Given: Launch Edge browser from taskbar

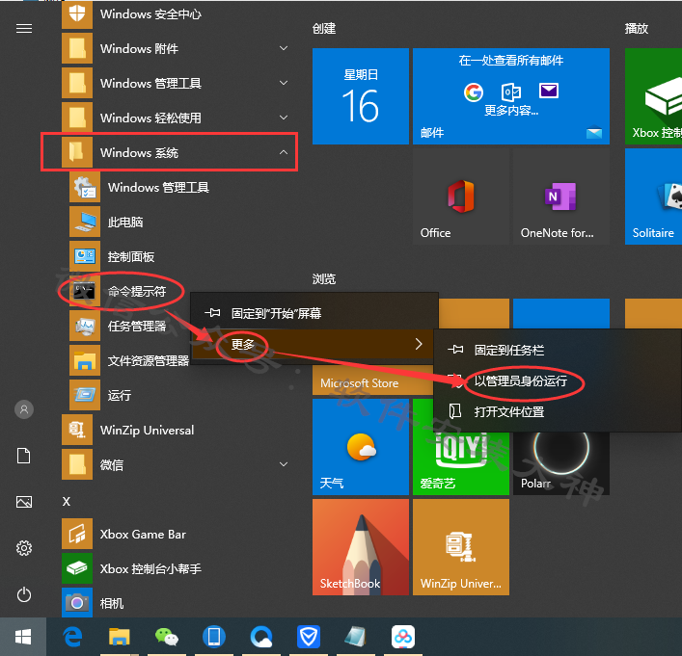Looking at the screenshot, I should click(x=72, y=637).
